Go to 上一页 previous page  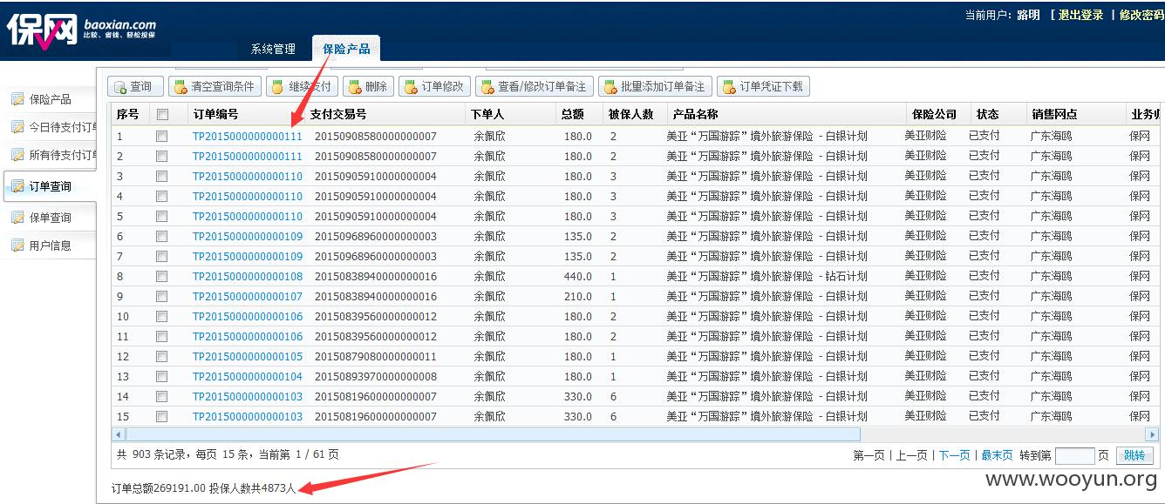[x=911, y=455]
